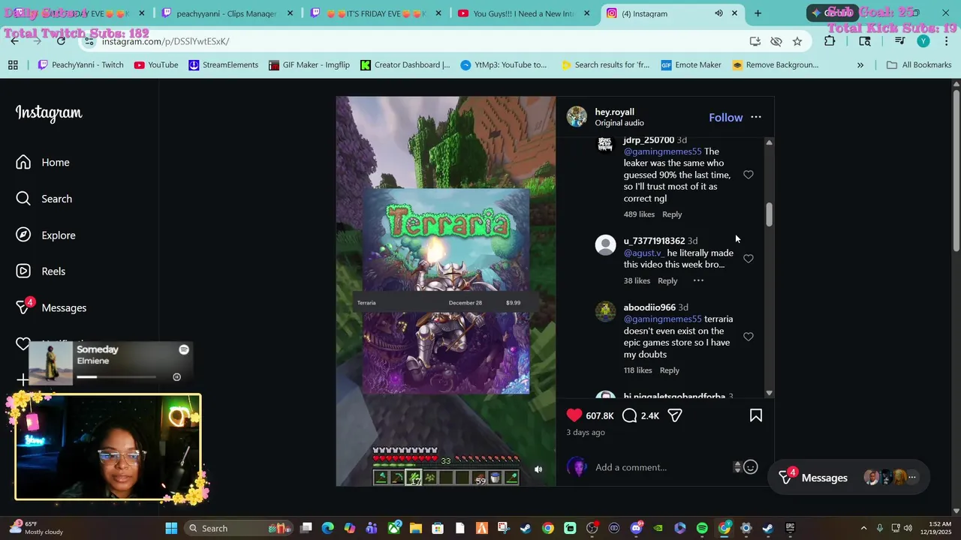961x540 pixels.
Task: Open Instagram Home from the sidebar
Action: pos(43,163)
